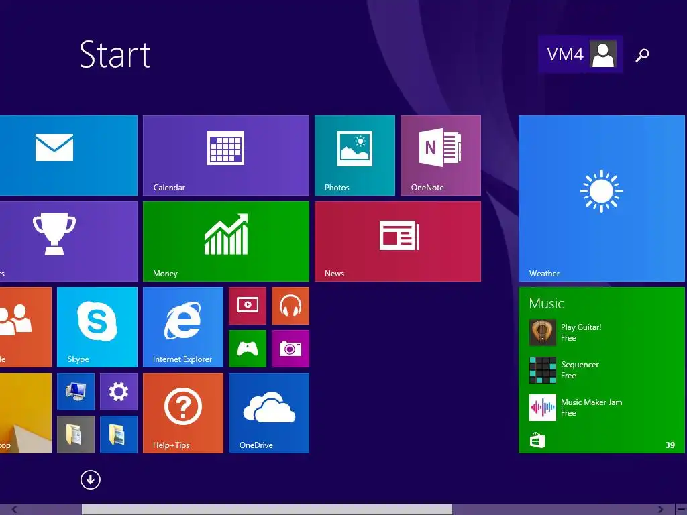The width and height of the screenshot is (687, 515).
Task: Launch the Photos tile
Action: (x=355, y=156)
